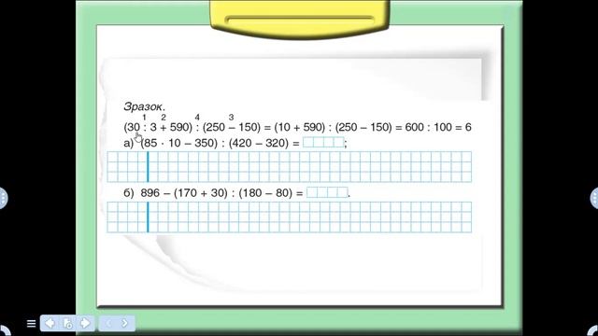The image size is (598, 336).
Task: Click the faded previous-step chevron
Action: click(108, 324)
